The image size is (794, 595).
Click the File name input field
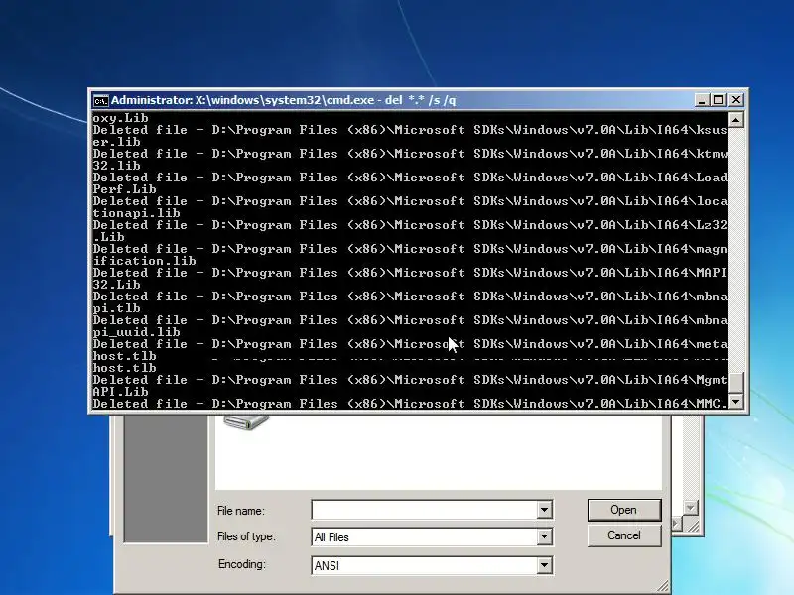click(425, 510)
